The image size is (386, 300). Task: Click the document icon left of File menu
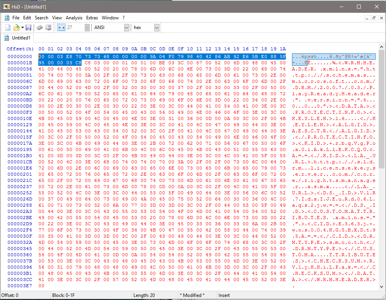click(x=7, y=18)
